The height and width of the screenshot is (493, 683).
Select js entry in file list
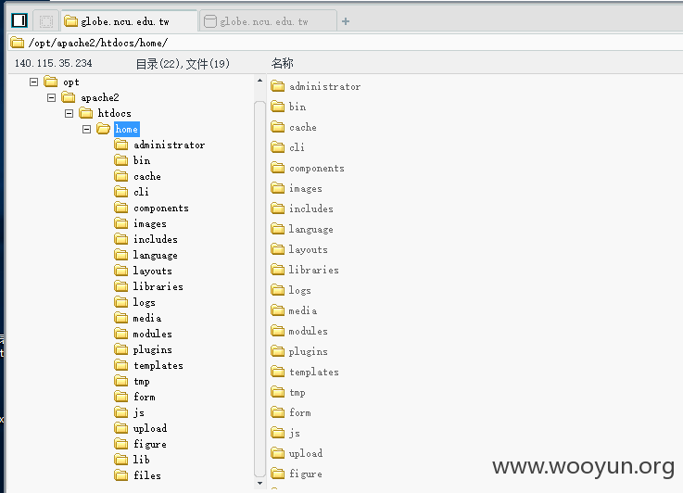295,433
